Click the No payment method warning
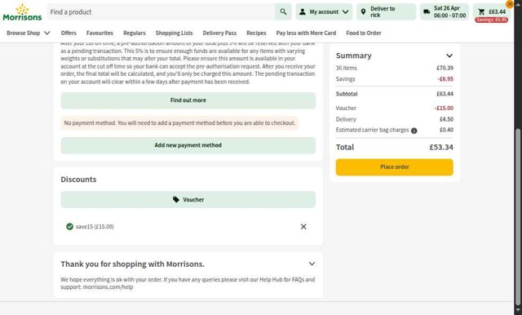522x315 pixels. [179, 123]
